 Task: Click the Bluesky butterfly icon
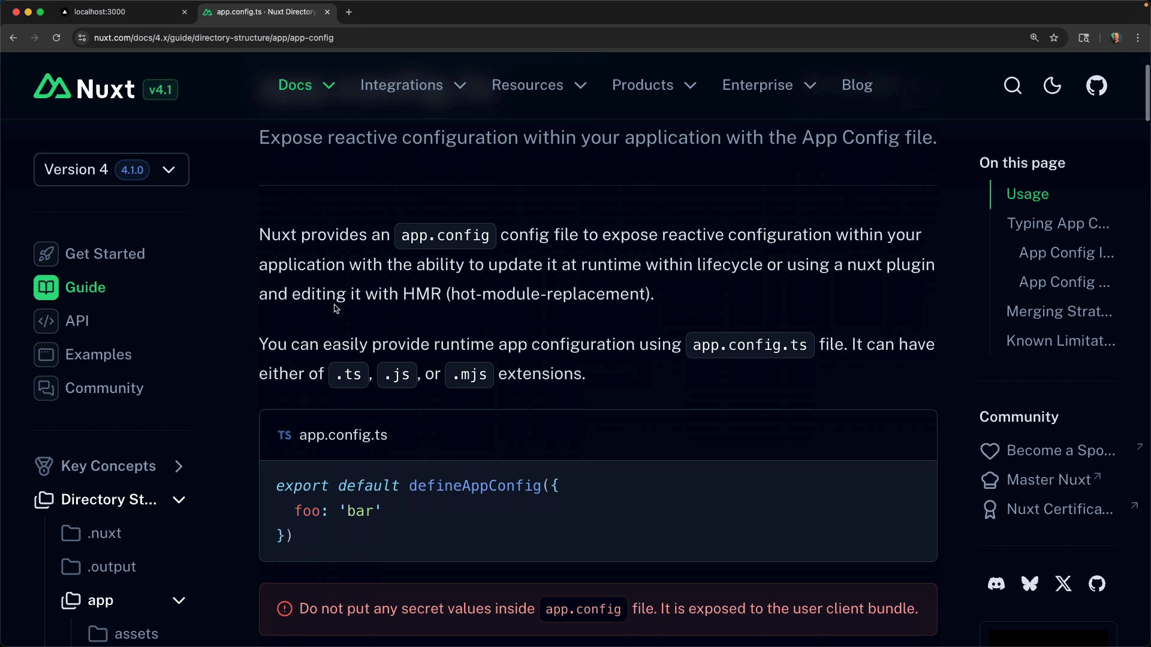1029,583
